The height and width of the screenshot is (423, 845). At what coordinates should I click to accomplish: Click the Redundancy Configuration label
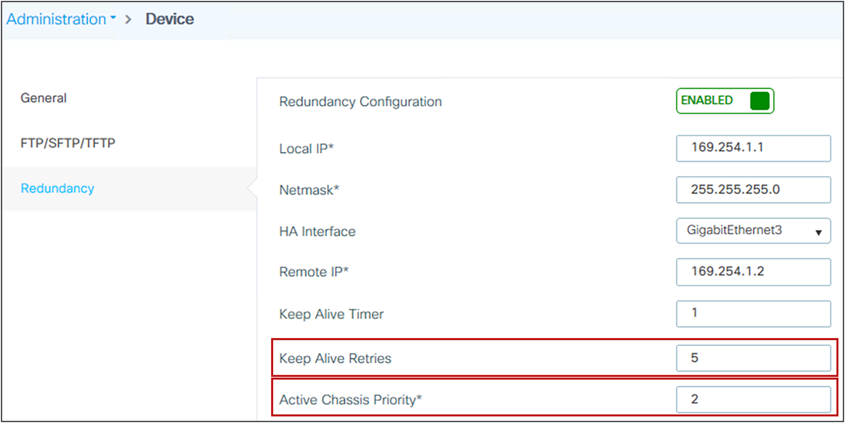360,102
